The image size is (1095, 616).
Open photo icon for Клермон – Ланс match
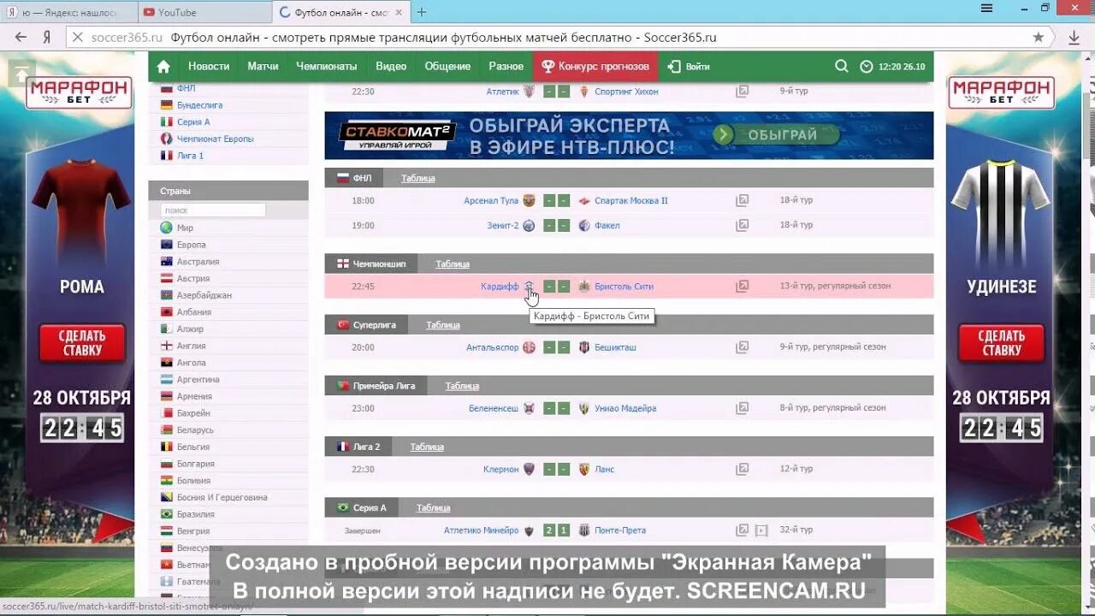tap(743, 469)
